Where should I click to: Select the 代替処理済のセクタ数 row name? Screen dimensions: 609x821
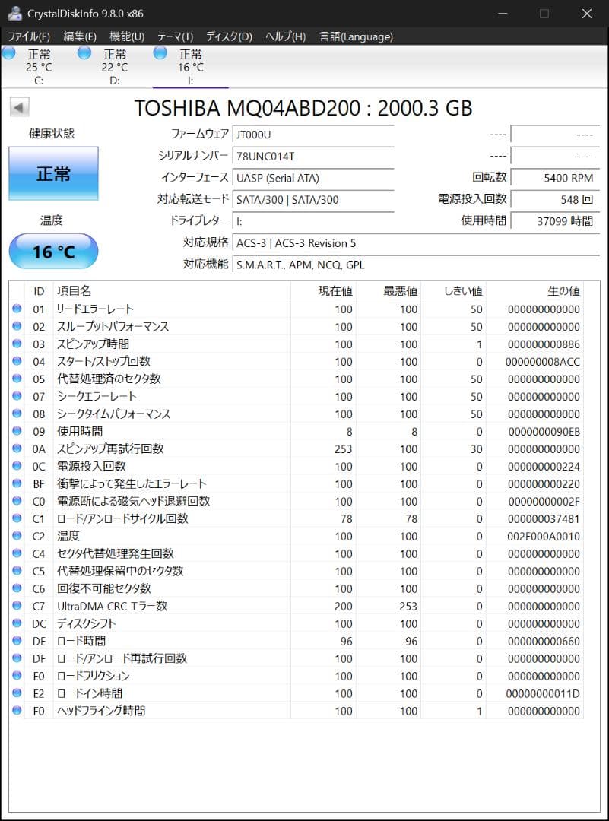click(x=109, y=379)
